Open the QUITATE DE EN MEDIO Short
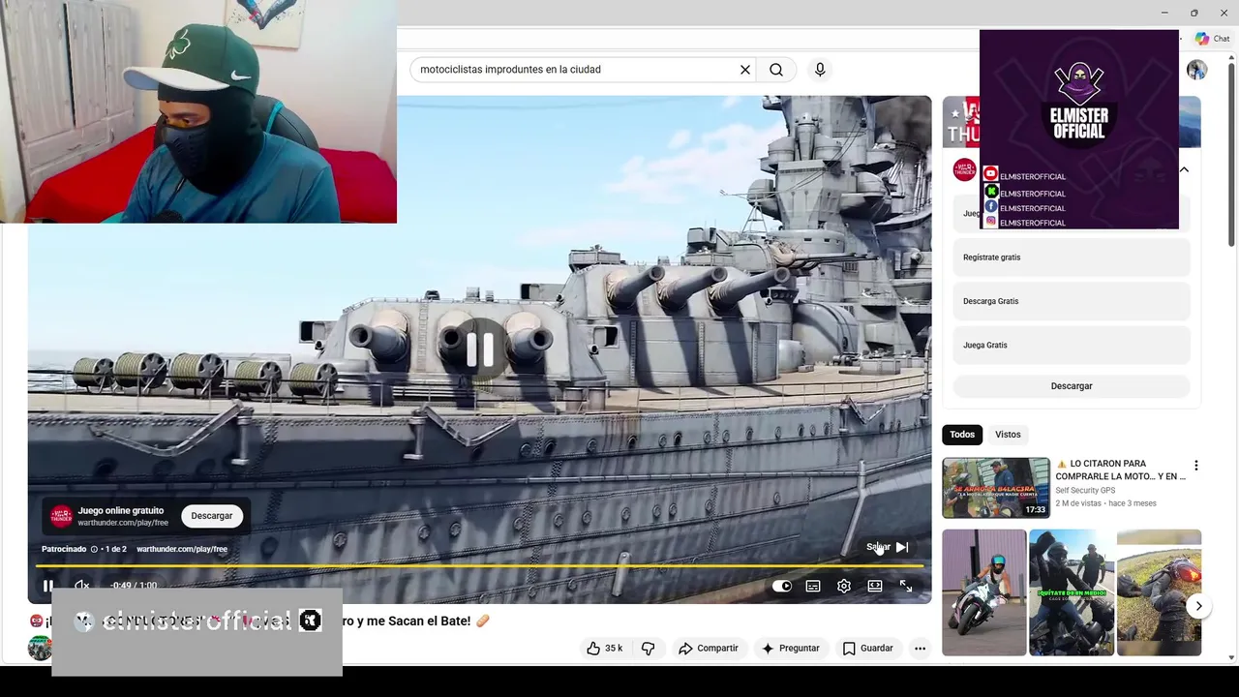1239x697 pixels. click(x=1072, y=592)
